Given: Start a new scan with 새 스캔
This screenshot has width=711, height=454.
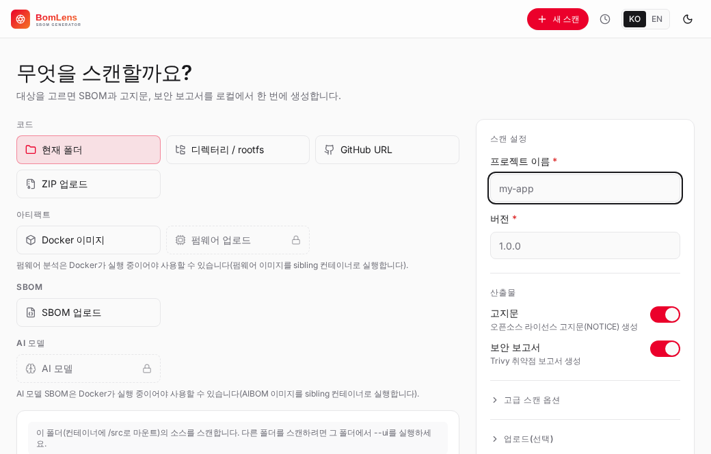Looking at the screenshot, I should pos(558,19).
